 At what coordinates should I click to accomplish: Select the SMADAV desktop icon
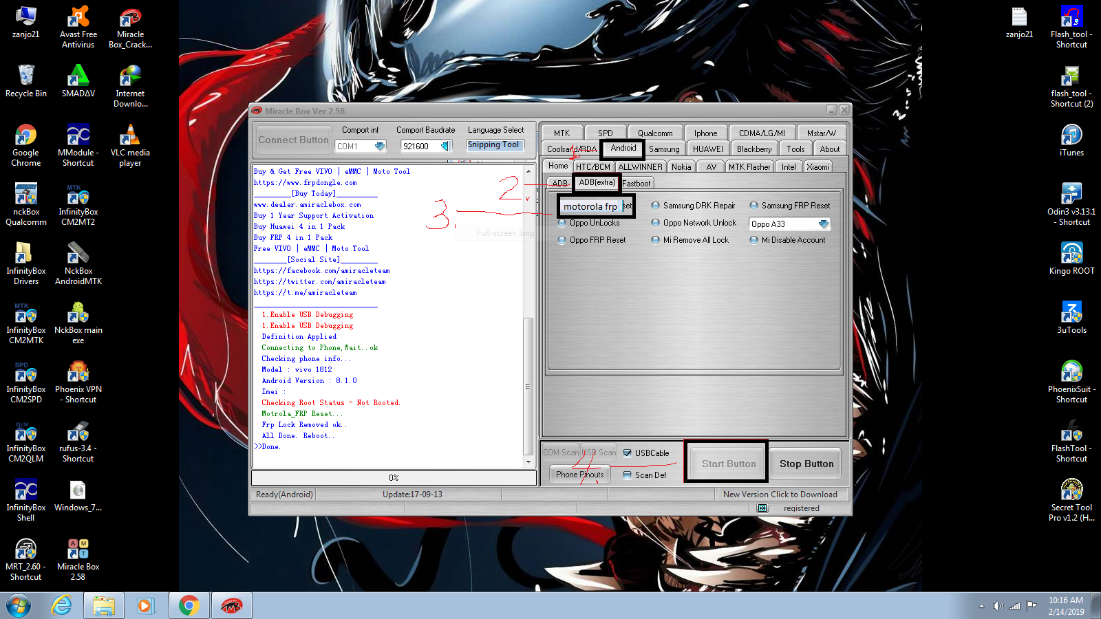(78, 81)
